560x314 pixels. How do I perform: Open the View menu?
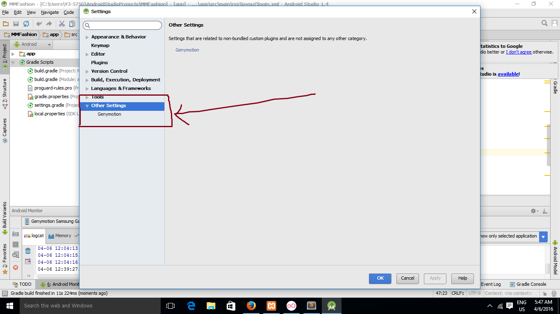point(31,12)
